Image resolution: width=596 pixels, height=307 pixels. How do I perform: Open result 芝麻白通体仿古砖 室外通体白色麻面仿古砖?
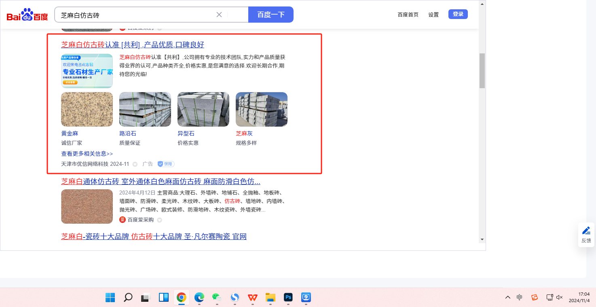161,181
